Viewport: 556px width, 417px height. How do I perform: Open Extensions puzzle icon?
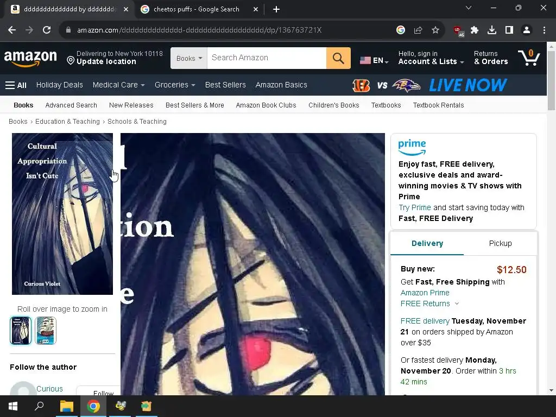pyautogui.click(x=475, y=30)
